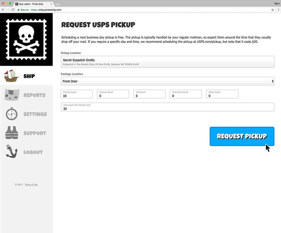Screen dimensions: 281x233
Task: Click the browser address bar URL
Action: 46,10
